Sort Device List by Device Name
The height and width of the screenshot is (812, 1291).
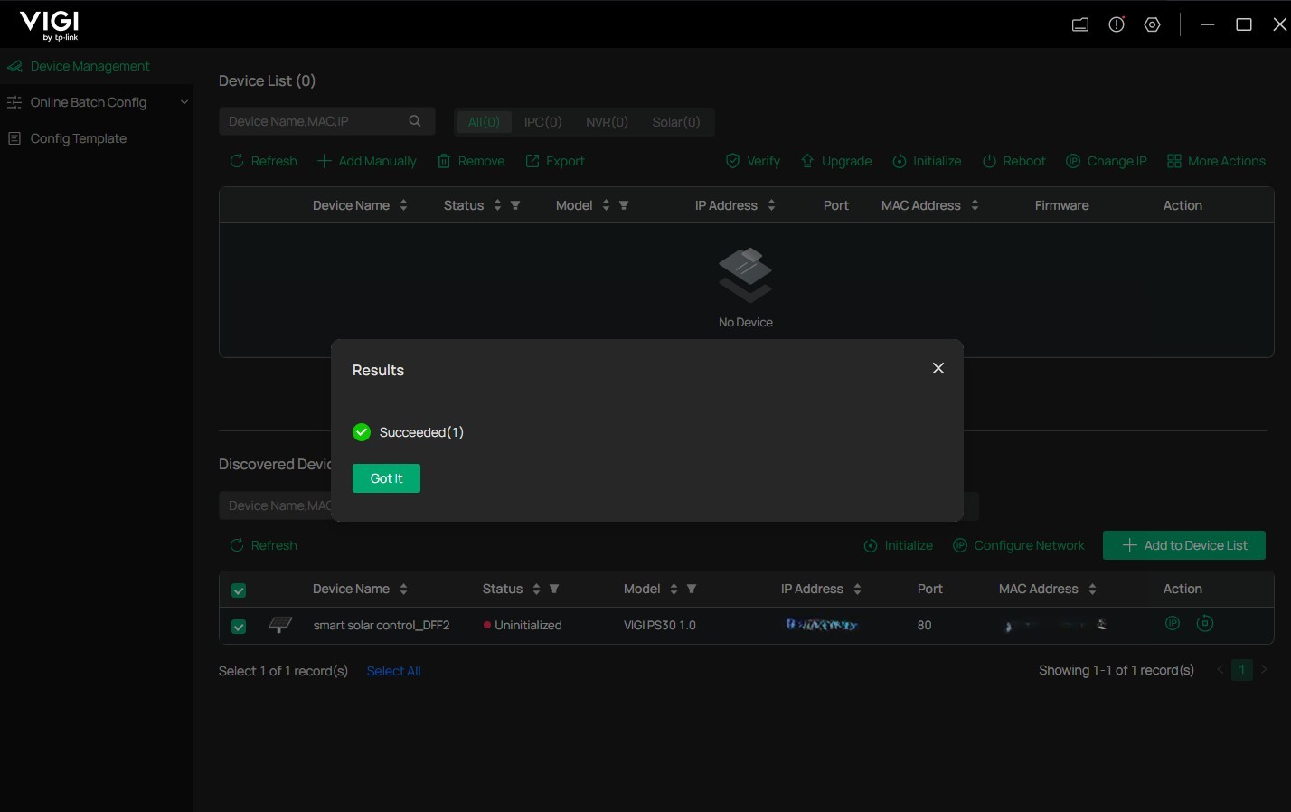[403, 205]
